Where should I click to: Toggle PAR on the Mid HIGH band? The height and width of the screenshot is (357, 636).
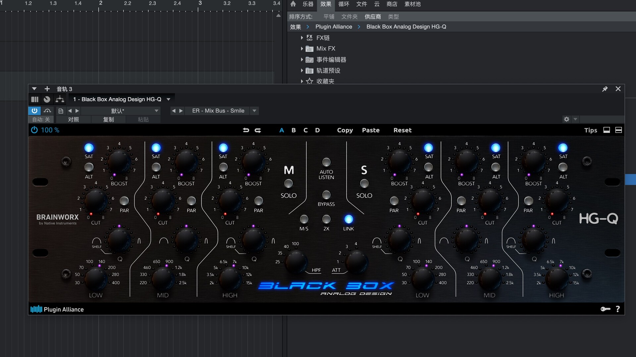(x=258, y=201)
